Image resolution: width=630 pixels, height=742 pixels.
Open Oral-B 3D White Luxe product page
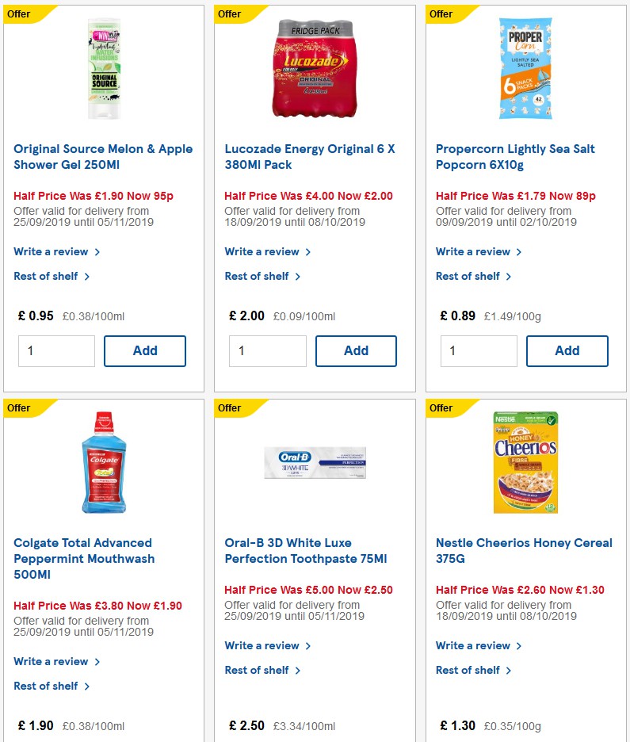pos(305,550)
